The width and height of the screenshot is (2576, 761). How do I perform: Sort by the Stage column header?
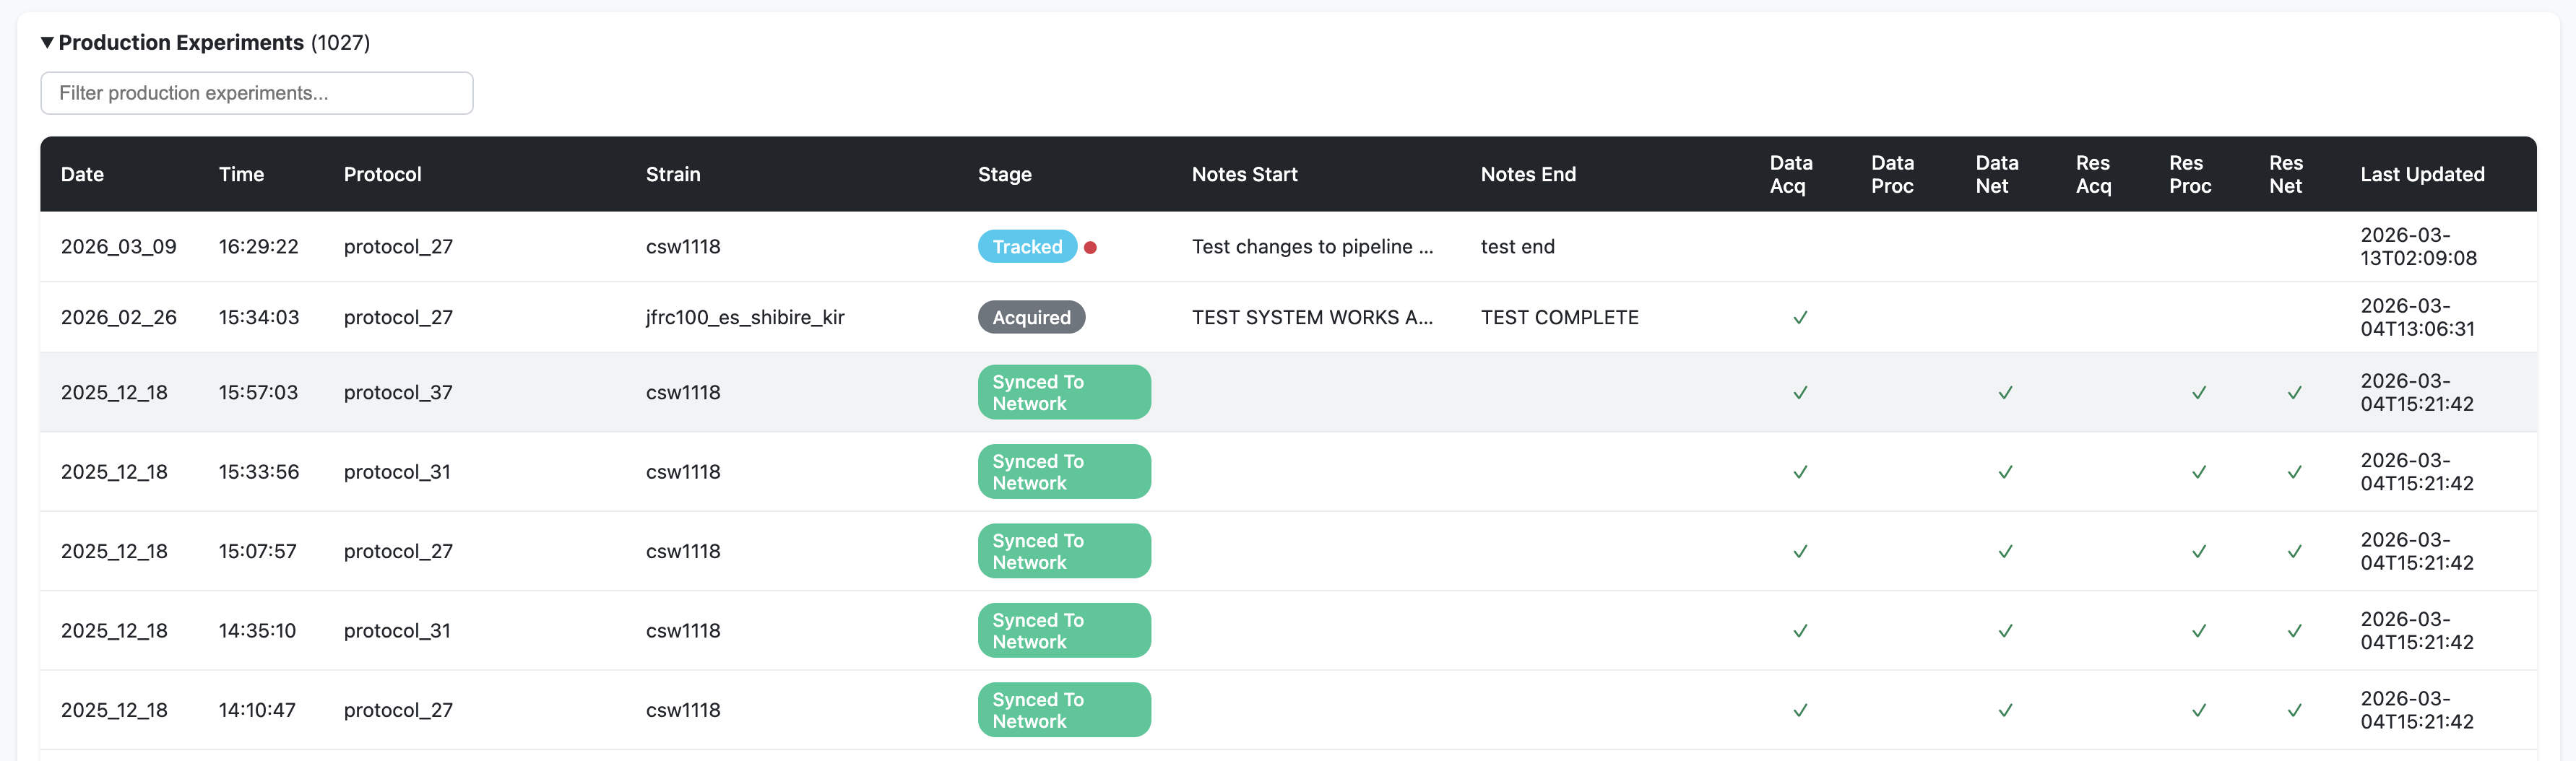1004,174
